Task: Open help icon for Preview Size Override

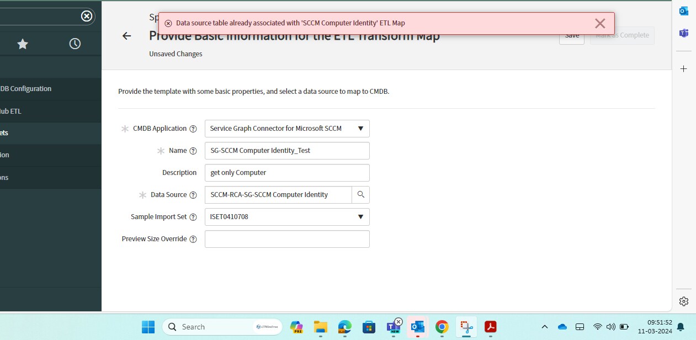Action: 193,239
